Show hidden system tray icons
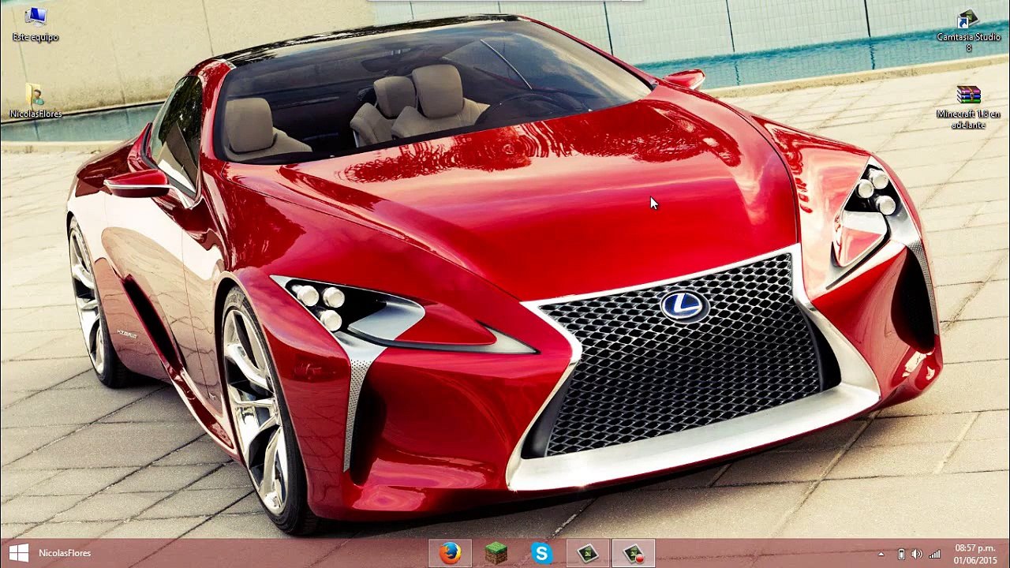The width and height of the screenshot is (1010, 568). coord(881,554)
